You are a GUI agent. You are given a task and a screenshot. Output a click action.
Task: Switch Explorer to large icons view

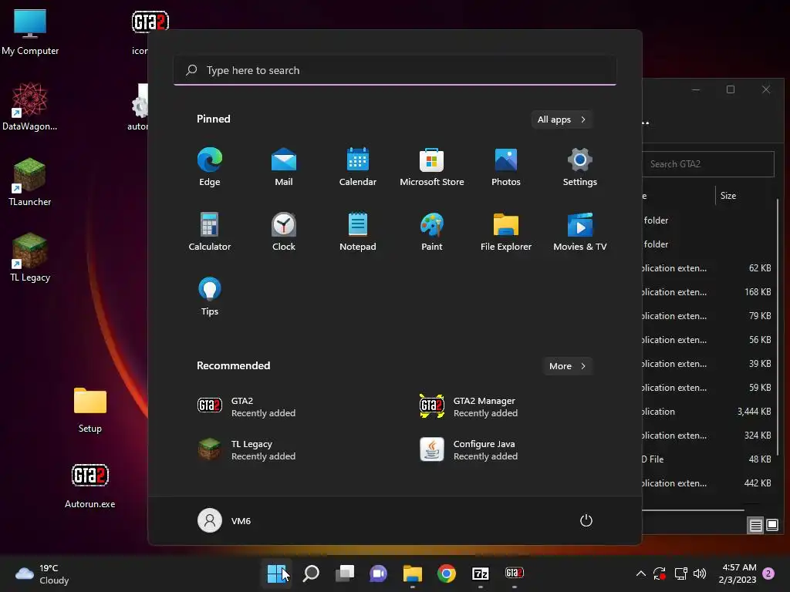[x=771, y=526]
